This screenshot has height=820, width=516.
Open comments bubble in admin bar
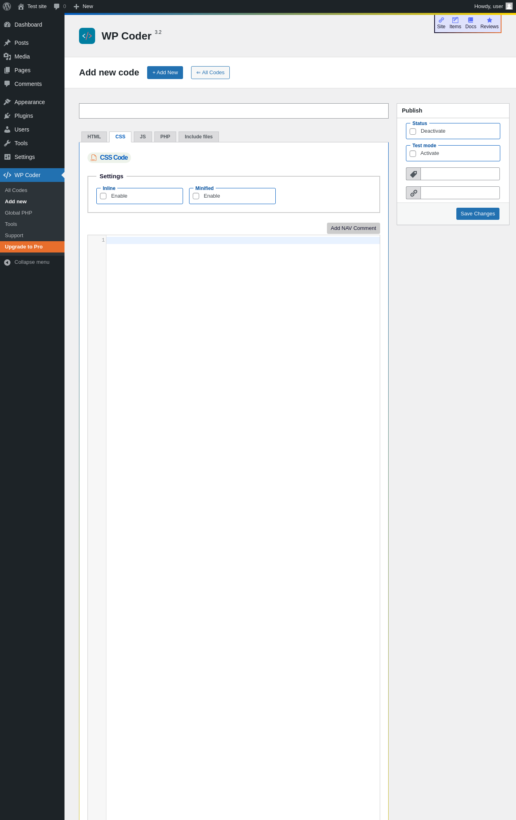tap(60, 6)
